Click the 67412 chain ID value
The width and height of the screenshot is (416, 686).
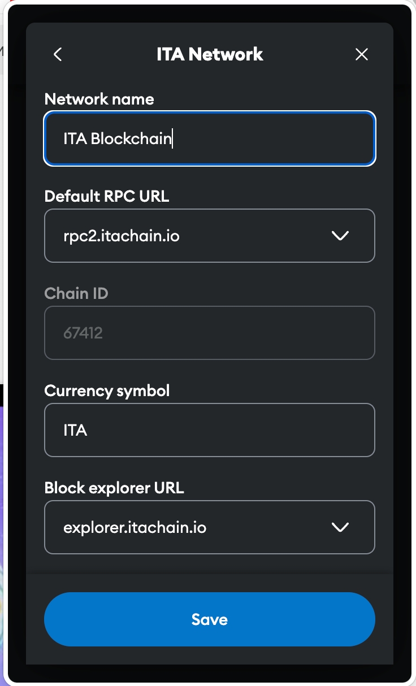(83, 333)
